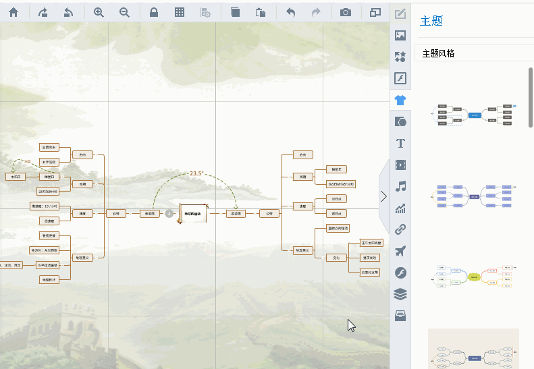Open the image panel in the sidebar
Viewport: 534px width, 369px height.
click(400, 35)
